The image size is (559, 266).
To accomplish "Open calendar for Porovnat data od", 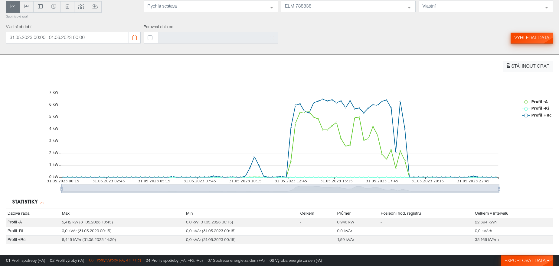I will click(x=272, y=38).
